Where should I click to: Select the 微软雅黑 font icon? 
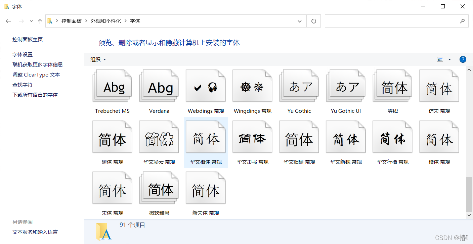[159, 188]
